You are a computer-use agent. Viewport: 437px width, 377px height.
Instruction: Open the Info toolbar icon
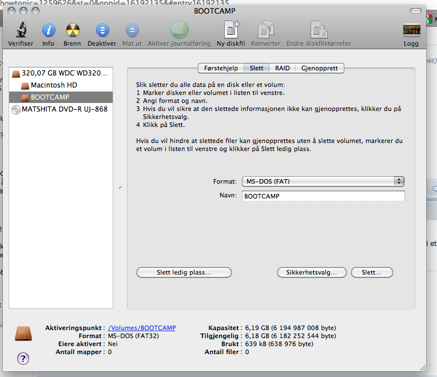click(49, 30)
